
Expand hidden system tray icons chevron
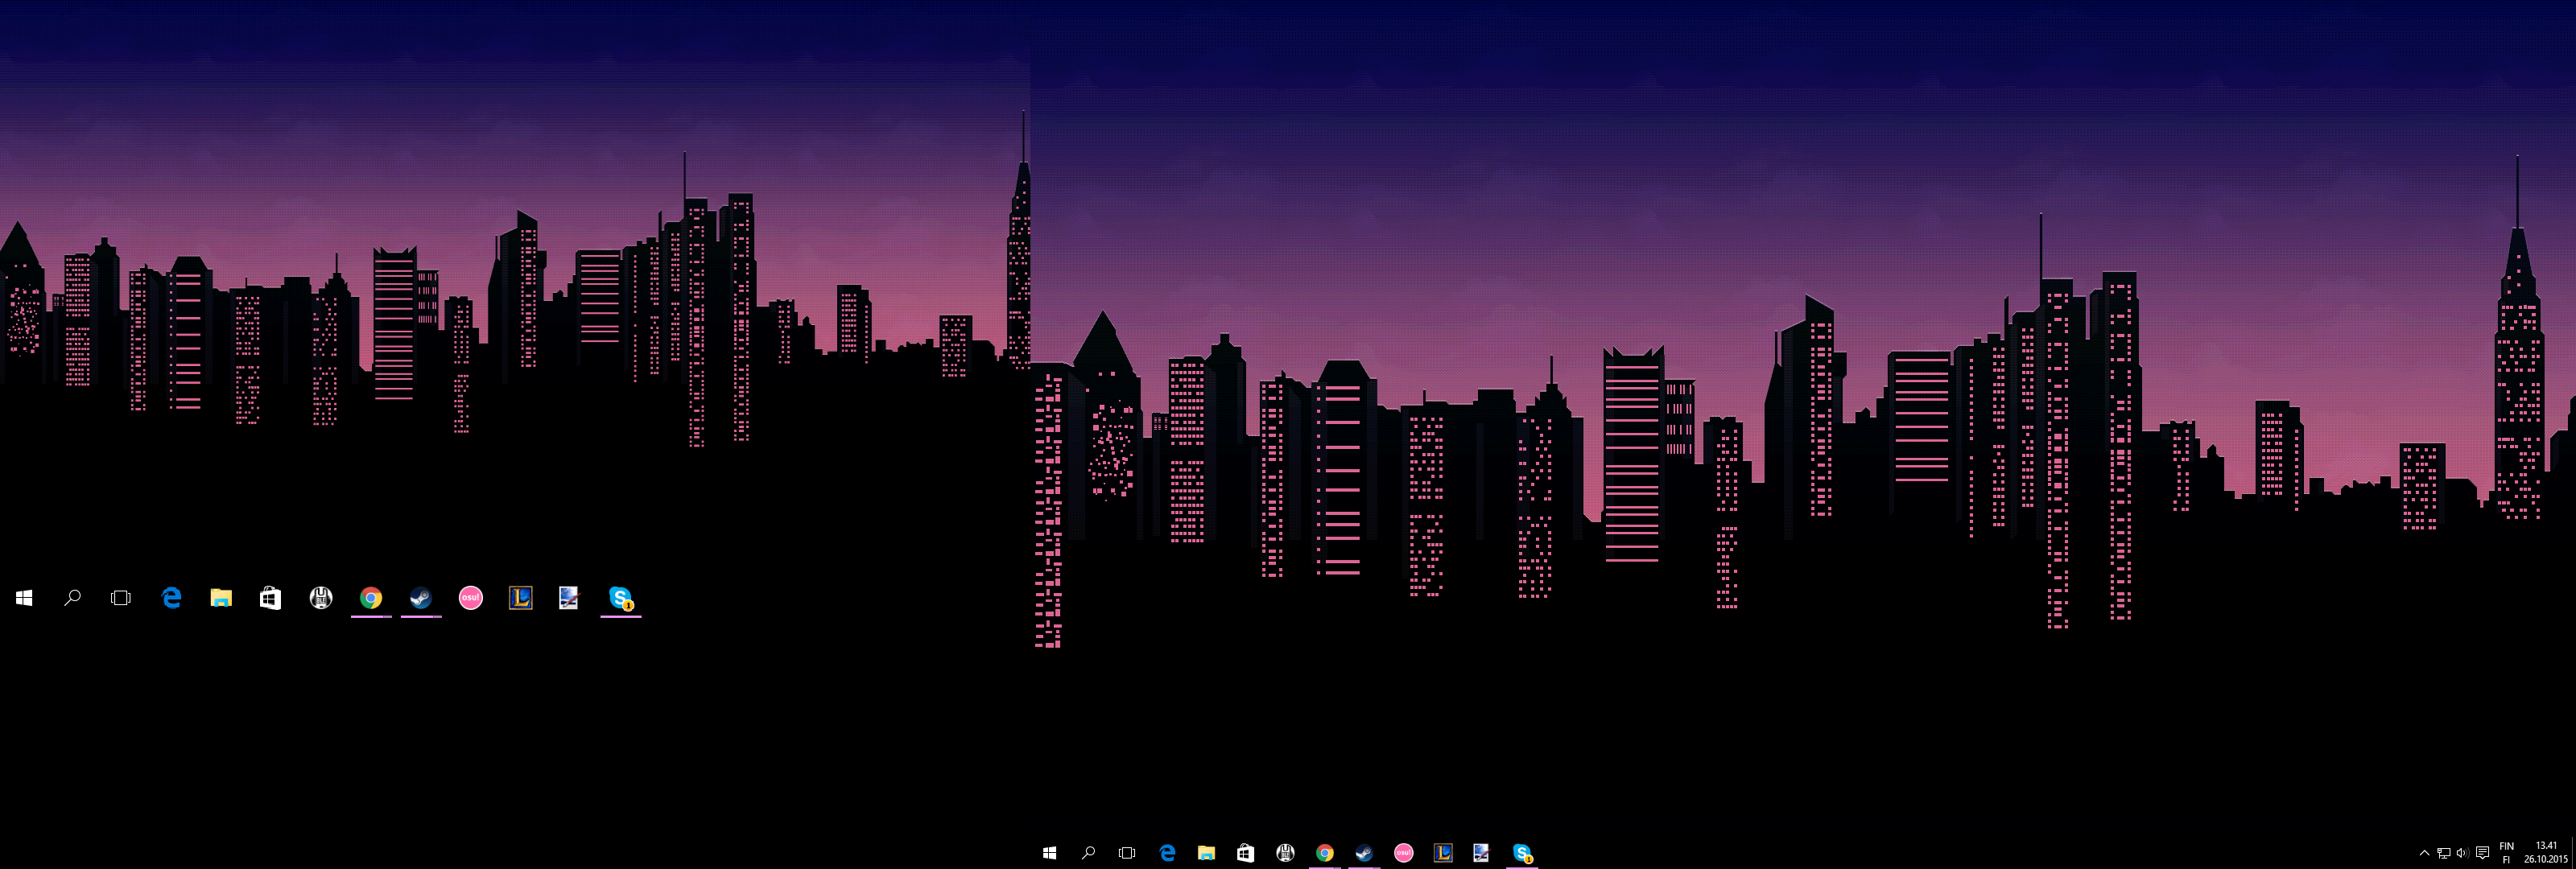pos(2424,853)
